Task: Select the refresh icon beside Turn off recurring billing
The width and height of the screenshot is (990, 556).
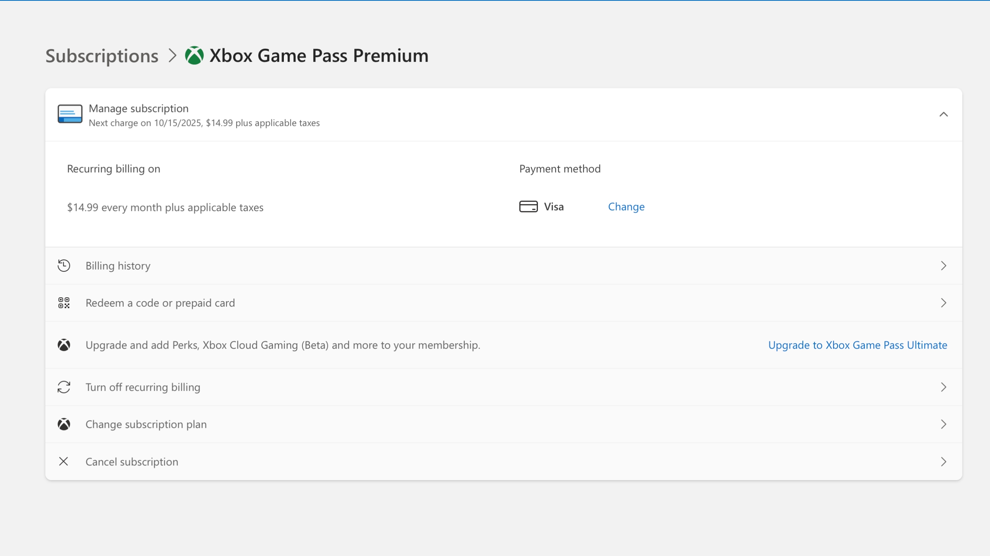Action: pos(64,386)
